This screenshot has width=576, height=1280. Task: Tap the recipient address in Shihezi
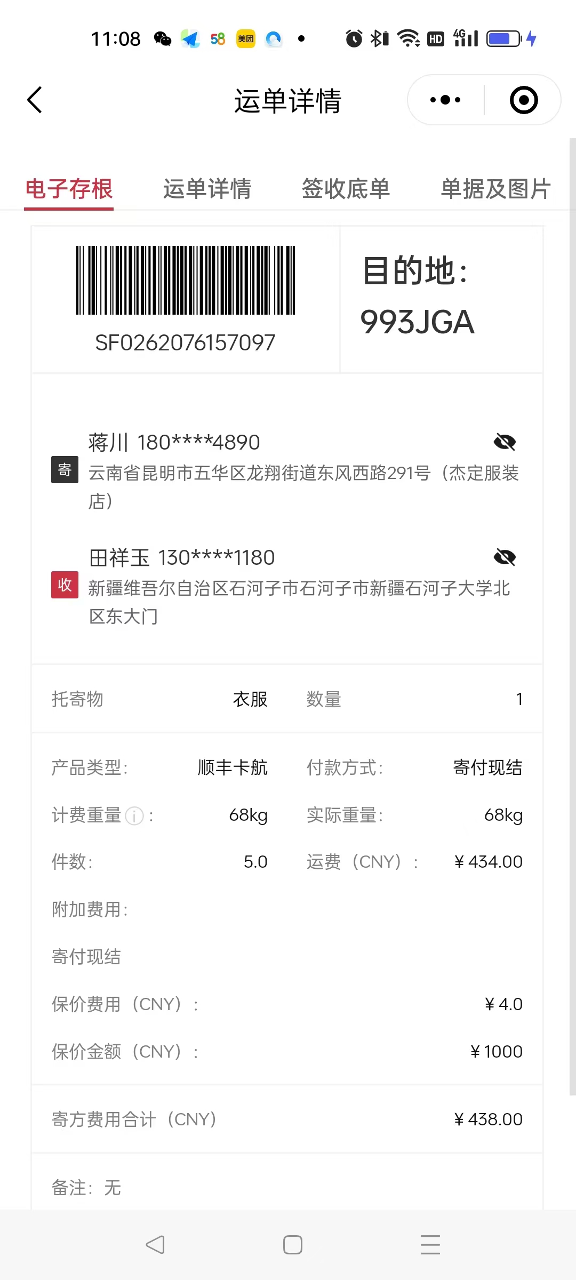(x=299, y=602)
